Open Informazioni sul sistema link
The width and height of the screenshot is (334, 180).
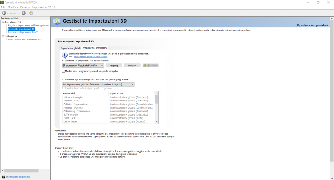click(x=17, y=177)
